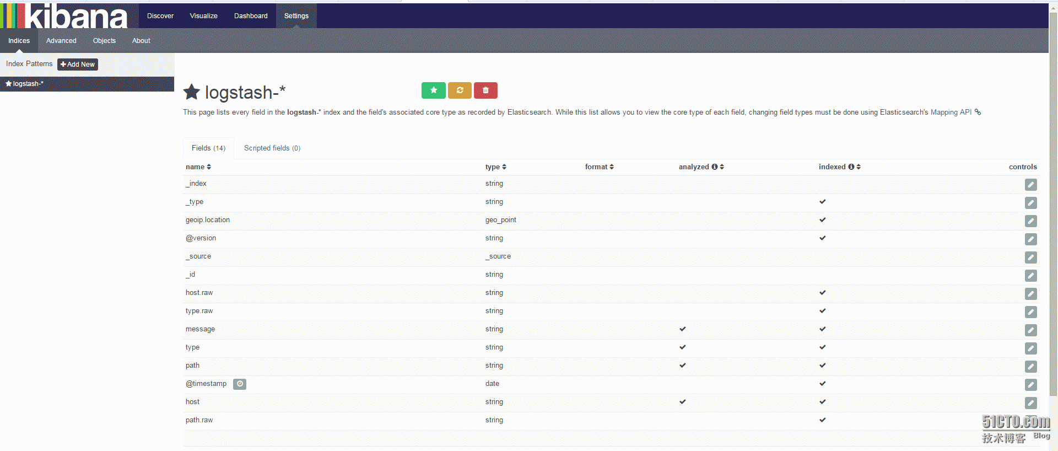Image resolution: width=1058 pixels, height=451 pixels.
Task: Select logstash-* in the index patterns list
Action: point(87,84)
